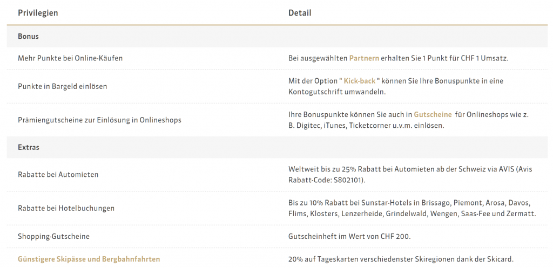The image size is (553, 268).
Task: Click the Sunstar-Hotels discount description
Action: click(410, 203)
